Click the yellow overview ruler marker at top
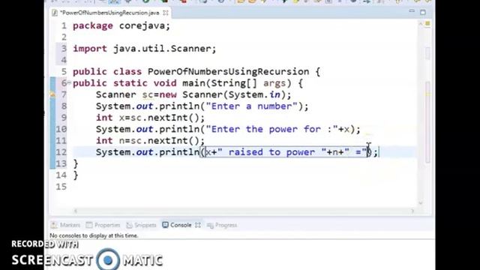480x270 pixels. tap(427, 23)
